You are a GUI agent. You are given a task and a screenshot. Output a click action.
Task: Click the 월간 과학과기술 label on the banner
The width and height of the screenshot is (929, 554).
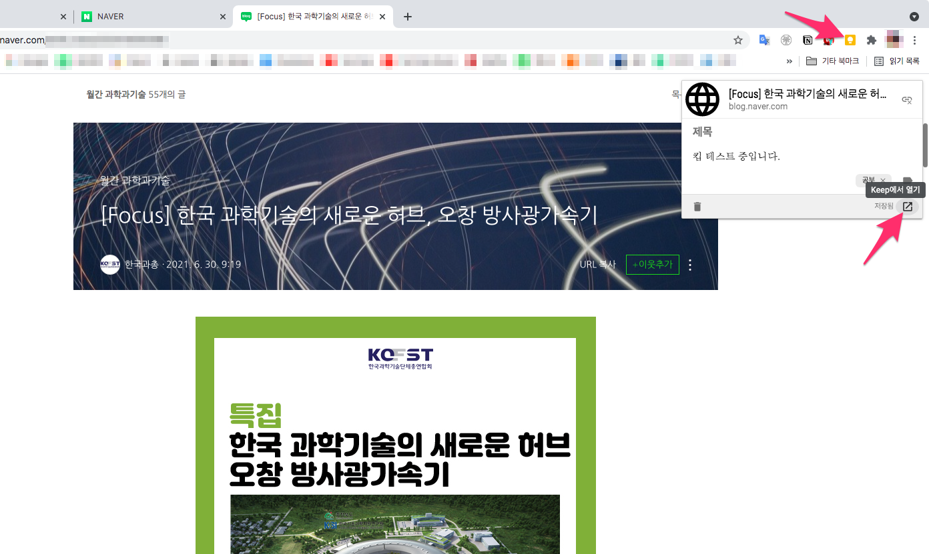[135, 181]
